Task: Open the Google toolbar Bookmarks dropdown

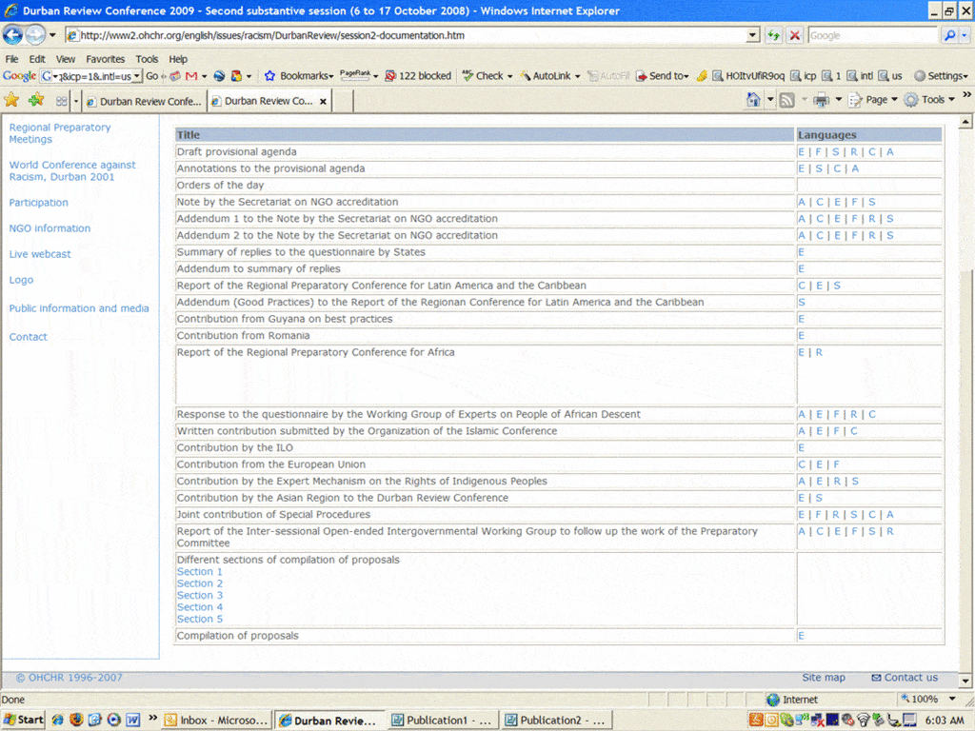Action: [x=299, y=76]
